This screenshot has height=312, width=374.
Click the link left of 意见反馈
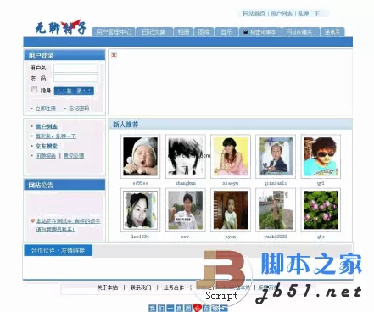tap(46, 156)
